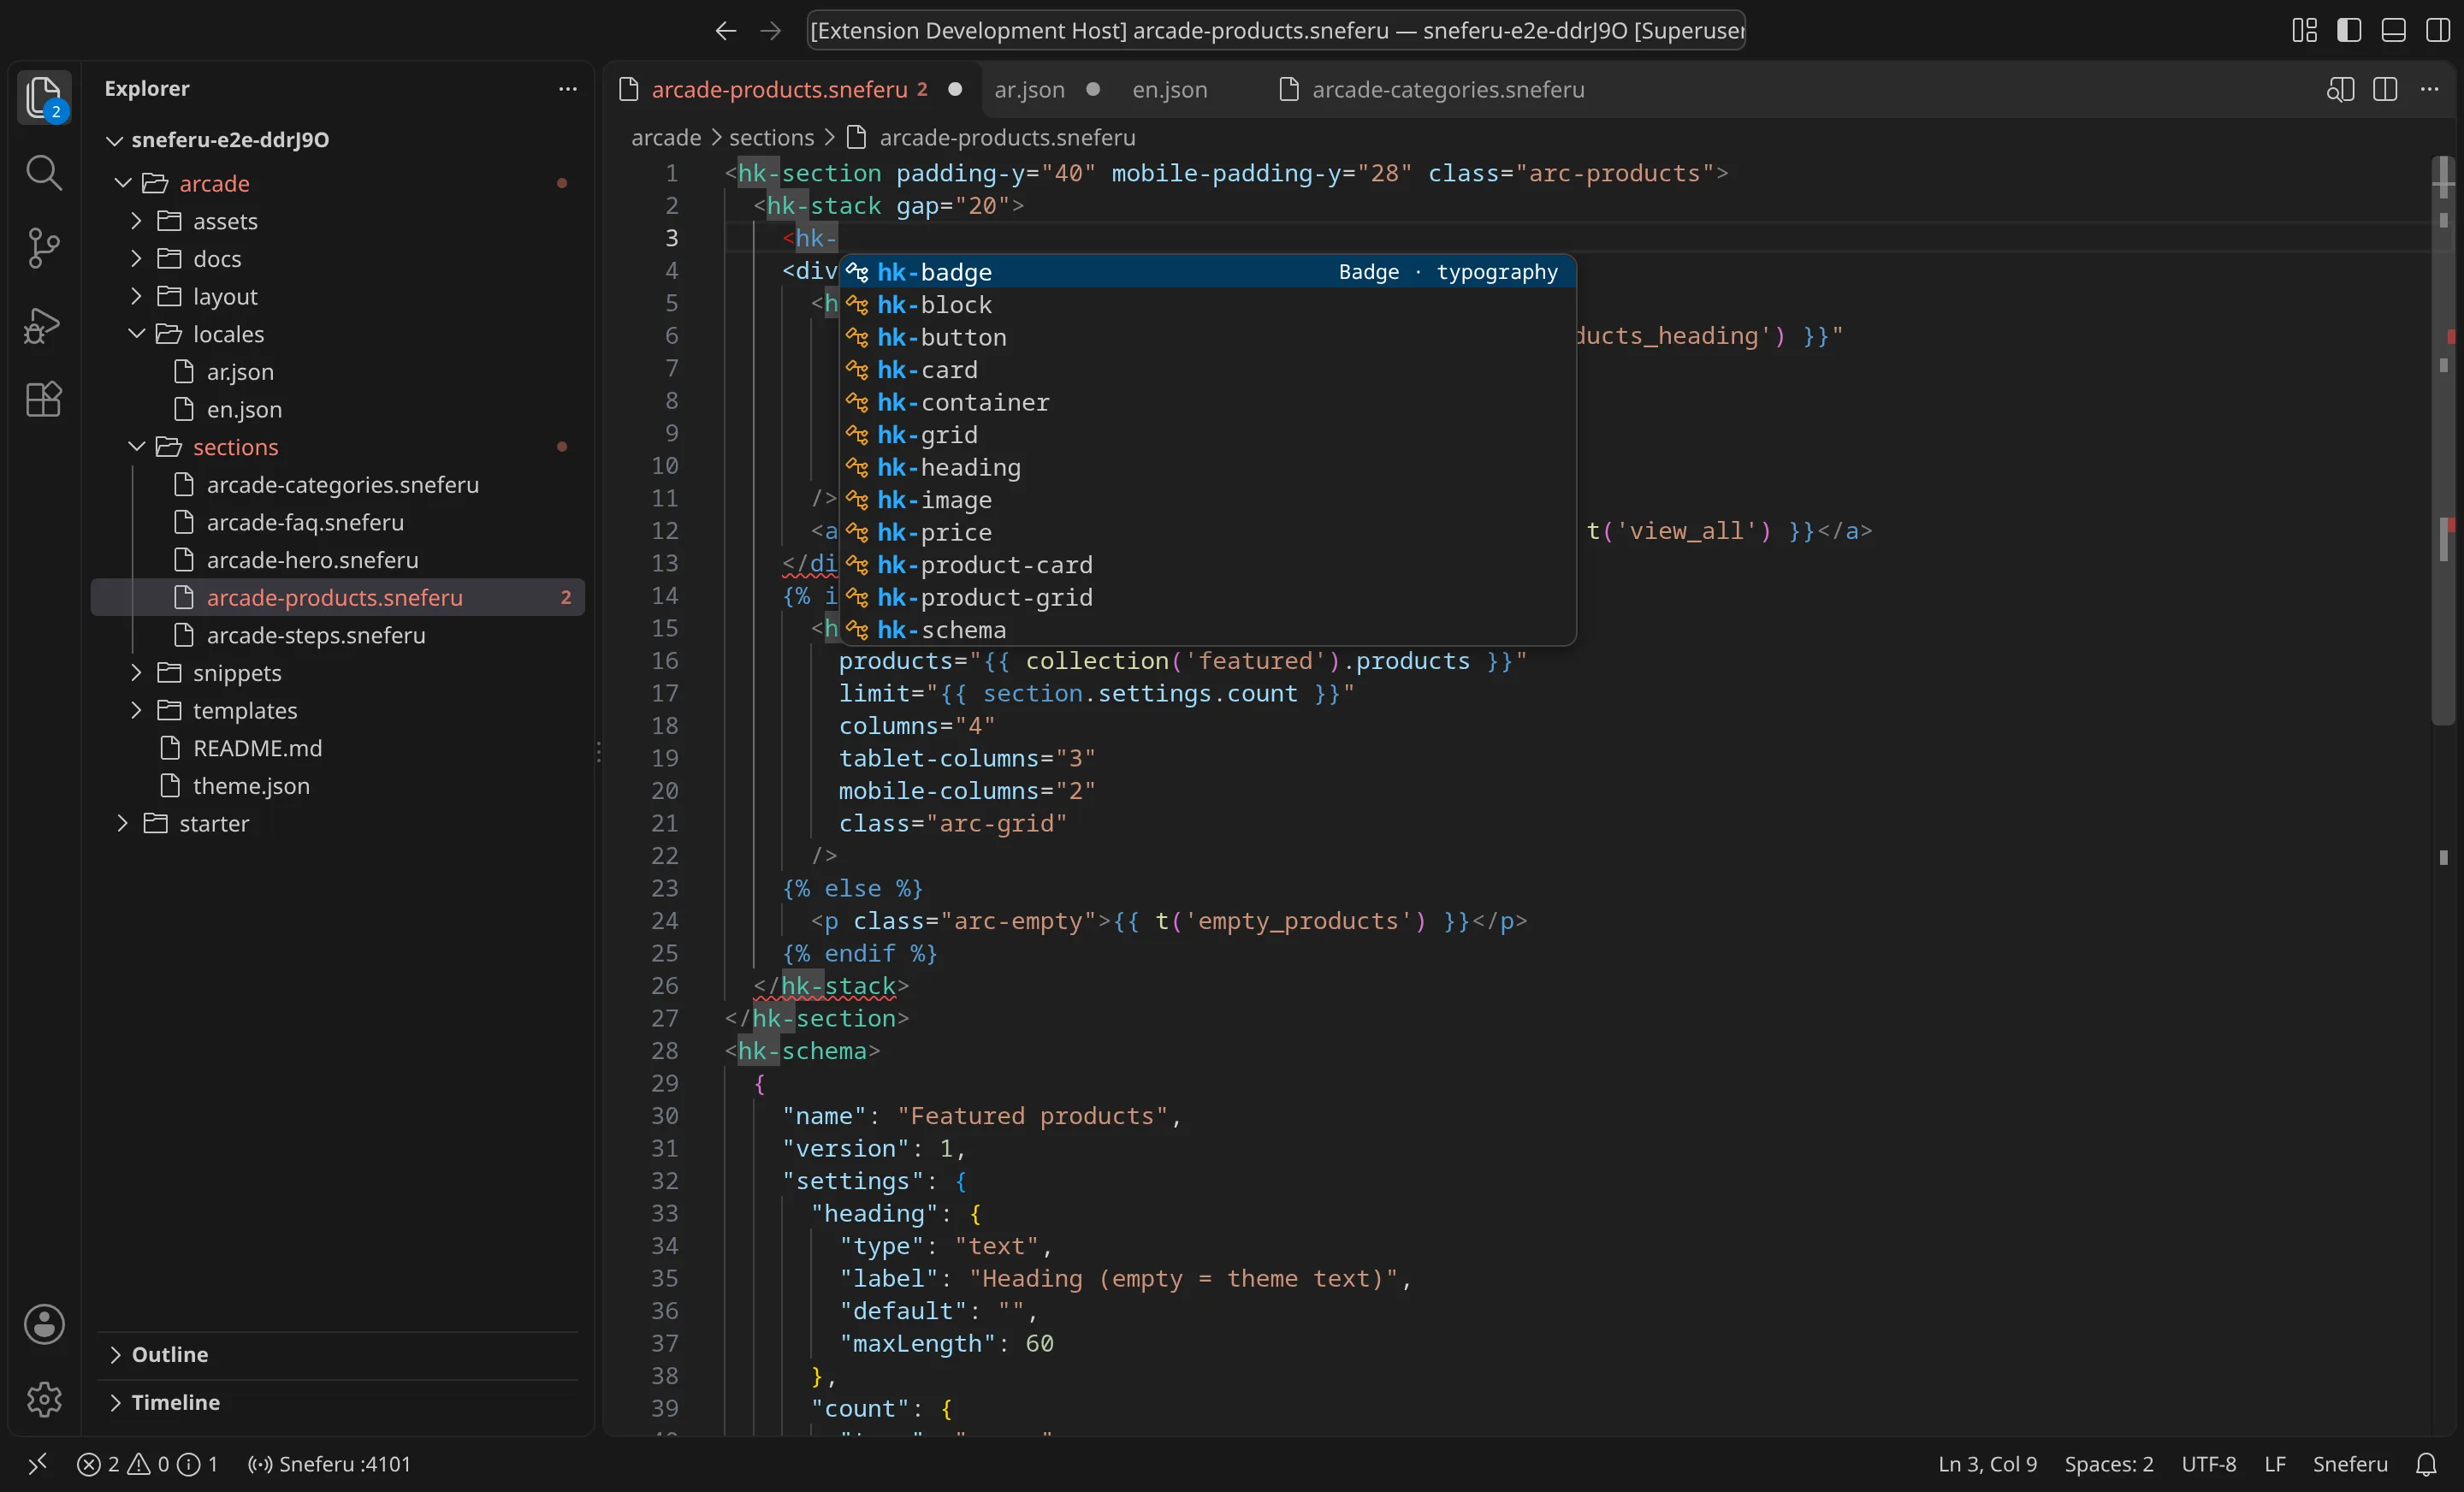Split the editor right
The image size is (2464, 1492).
click(x=2385, y=89)
